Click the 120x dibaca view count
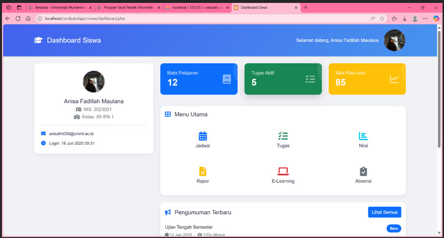This screenshot has width=444, height=238. pyautogui.click(x=214, y=235)
